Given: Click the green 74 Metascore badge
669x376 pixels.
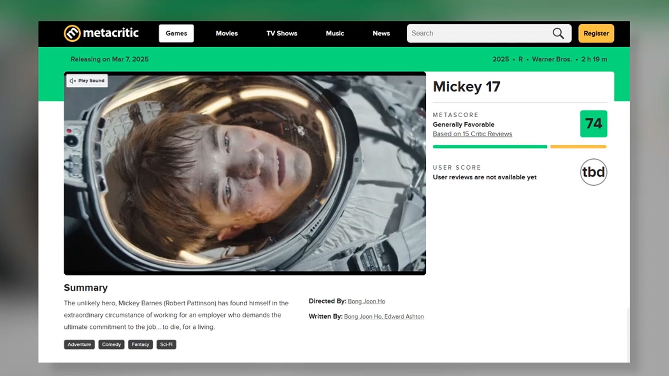Looking at the screenshot, I should 593,124.
